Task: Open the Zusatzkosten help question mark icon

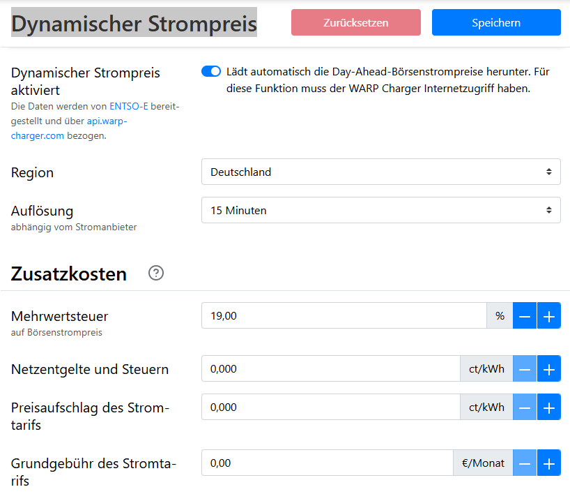Action: (x=156, y=274)
